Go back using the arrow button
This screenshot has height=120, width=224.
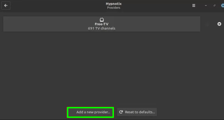[x=6, y=6]
